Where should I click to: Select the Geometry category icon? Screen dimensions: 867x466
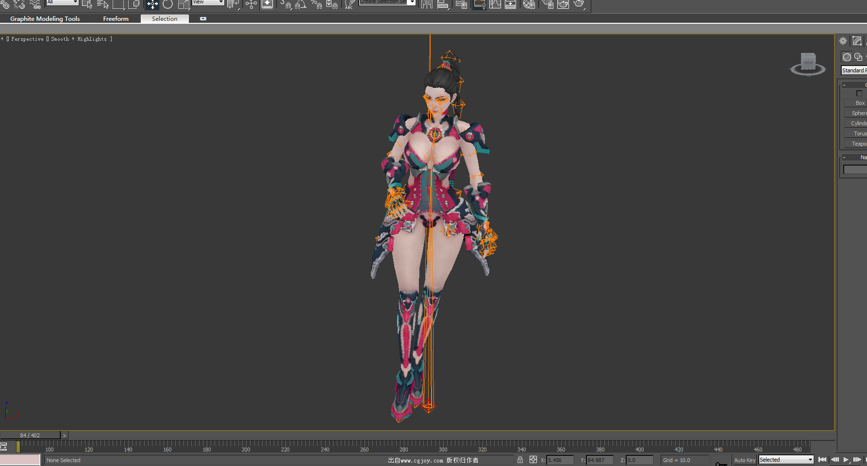click(x=847, y=57)
